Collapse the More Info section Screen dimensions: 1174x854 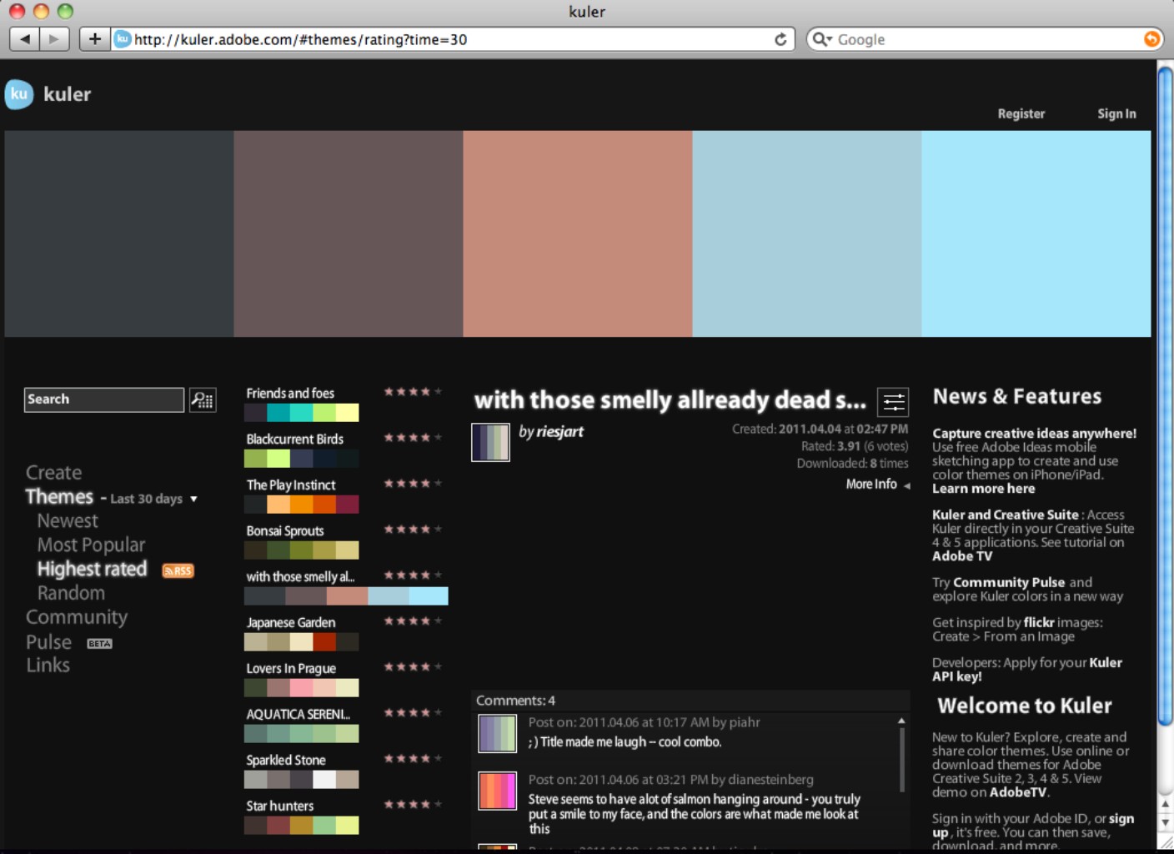tap(877, 485)
